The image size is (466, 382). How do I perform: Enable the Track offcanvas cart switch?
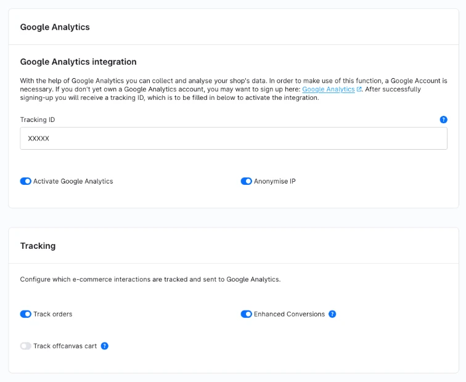click(x=25, y=346)
